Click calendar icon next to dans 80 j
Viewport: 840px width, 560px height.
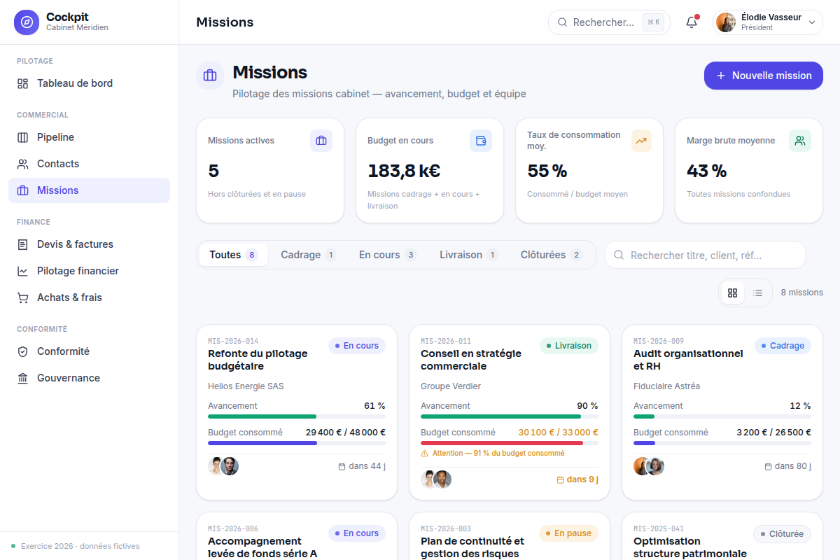768,466
